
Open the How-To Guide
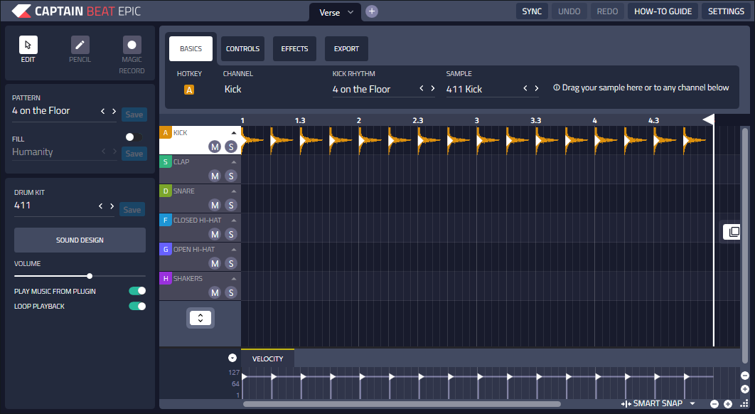coord(663,11)
